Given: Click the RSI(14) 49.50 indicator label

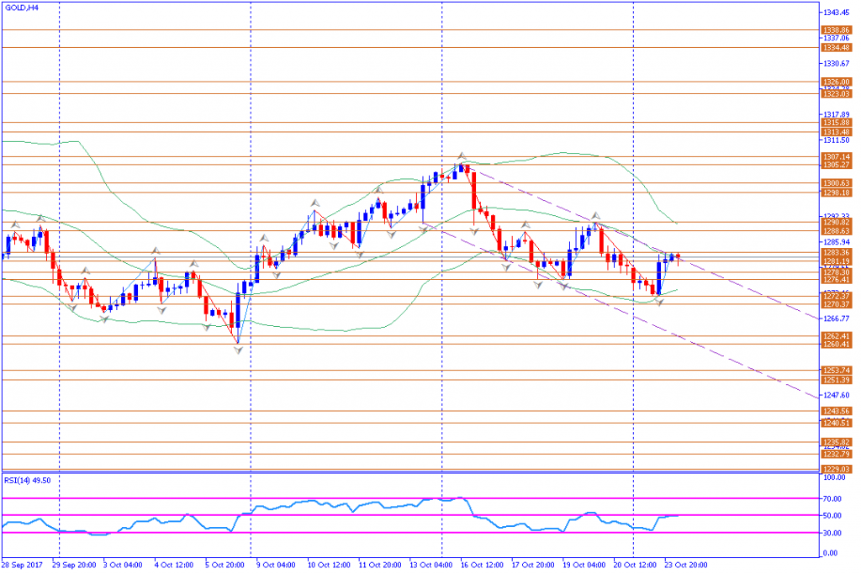Looking at the screenshot, I should pos(28,480).
